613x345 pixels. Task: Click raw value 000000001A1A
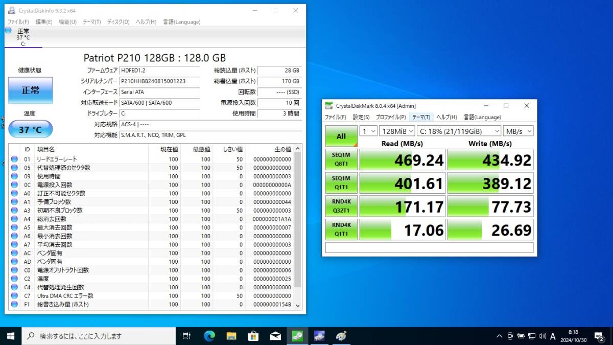tap(272, 219)
